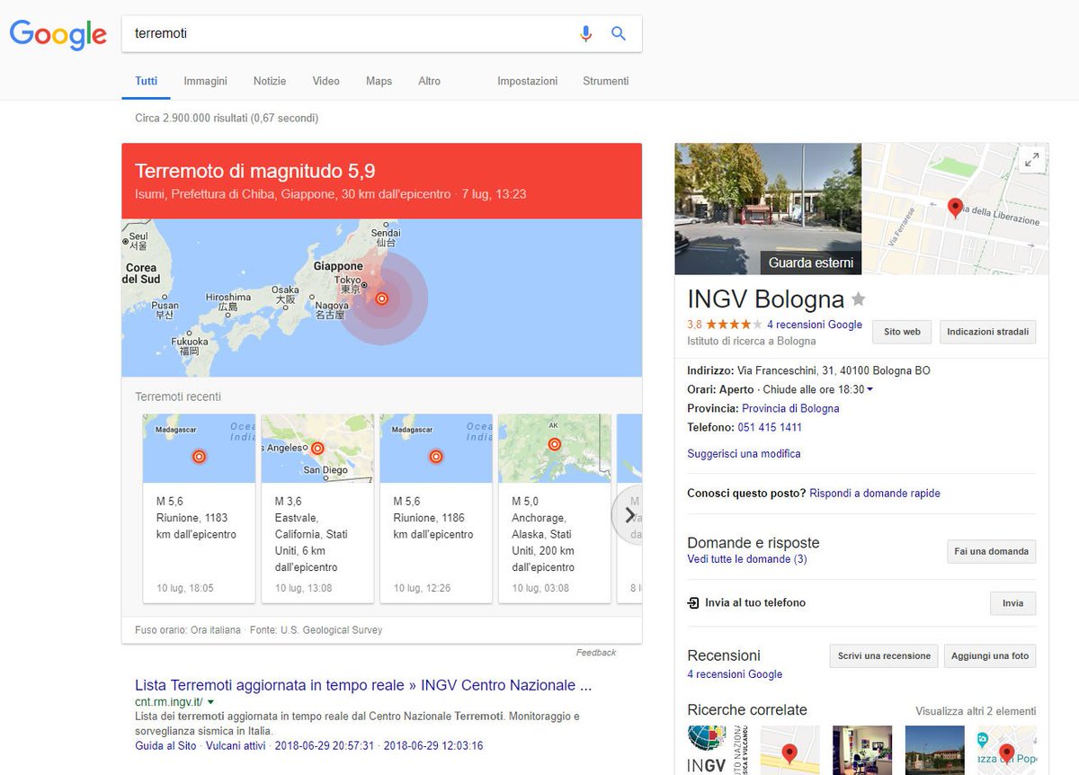Open Vedi tutte le domande (3) link
Screen dimensions: 1079x775
point(747,559)
